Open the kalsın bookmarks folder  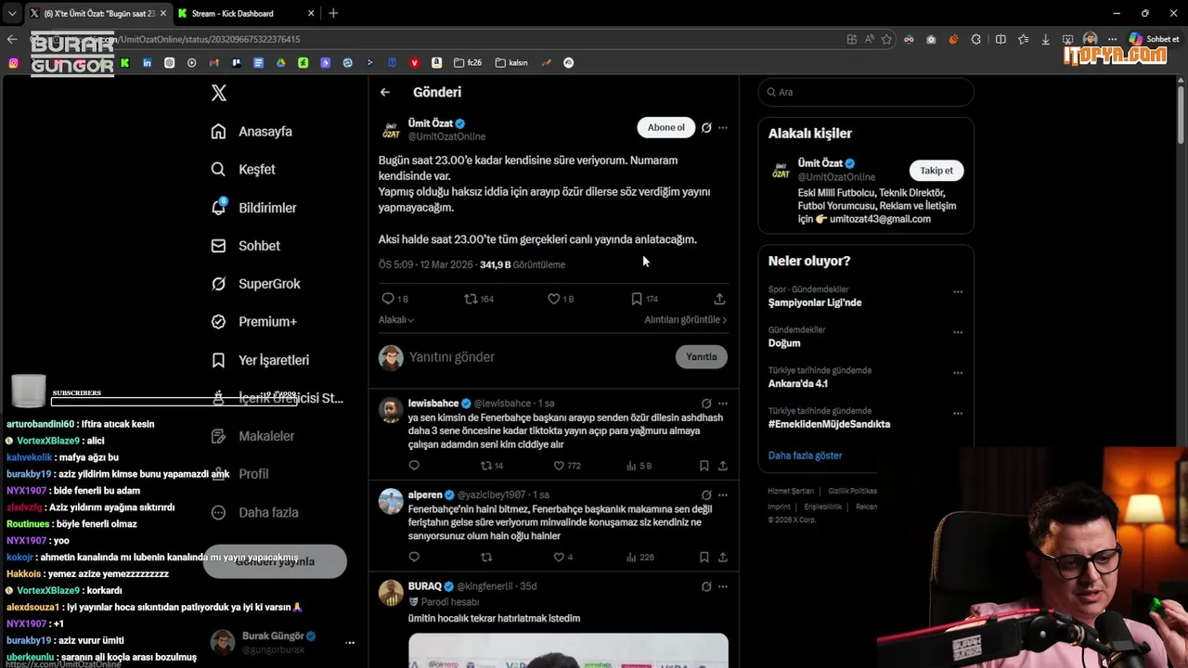click(511, 63)
